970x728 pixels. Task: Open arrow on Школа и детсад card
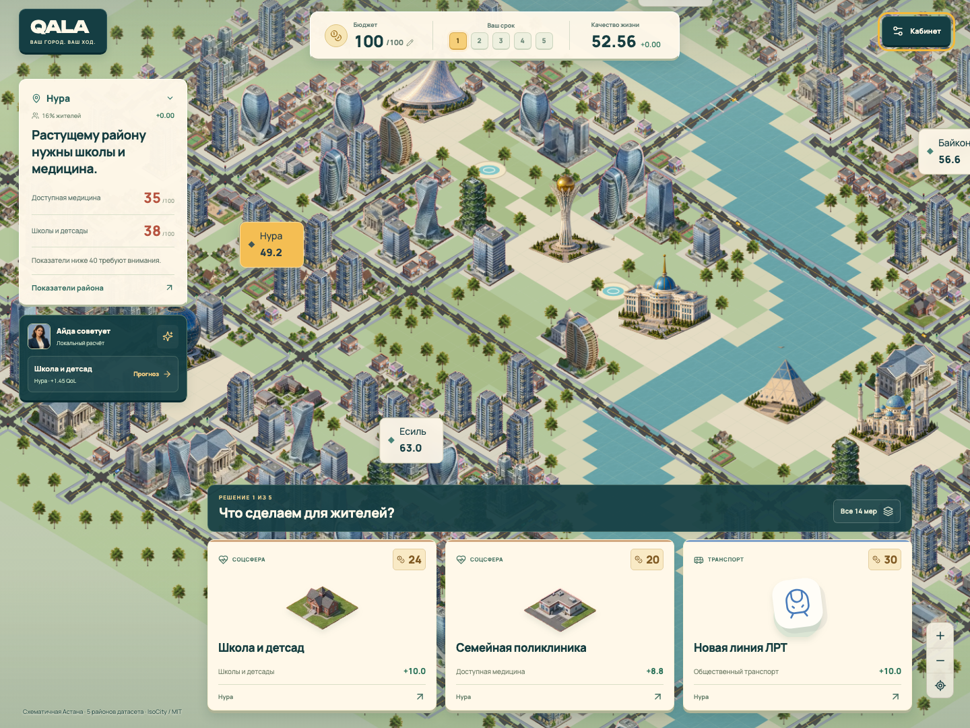coord(420,697)
